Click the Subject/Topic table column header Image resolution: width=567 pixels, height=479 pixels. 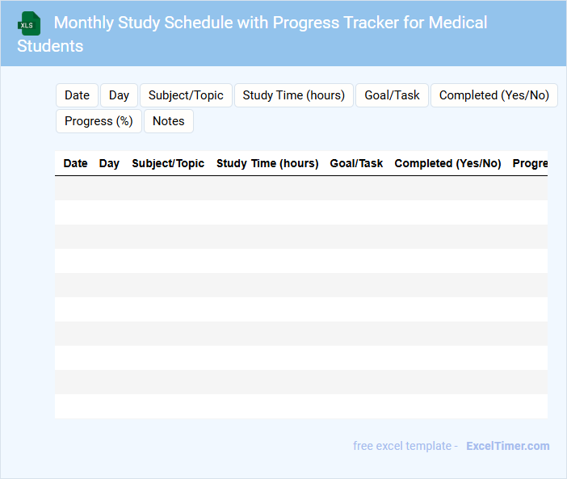click(168, 163)
